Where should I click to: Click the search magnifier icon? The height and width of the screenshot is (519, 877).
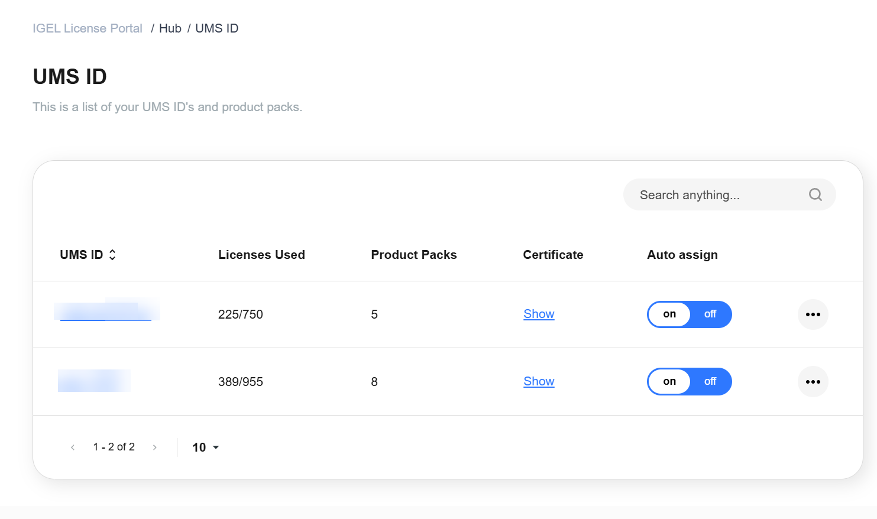click(815, 194)
